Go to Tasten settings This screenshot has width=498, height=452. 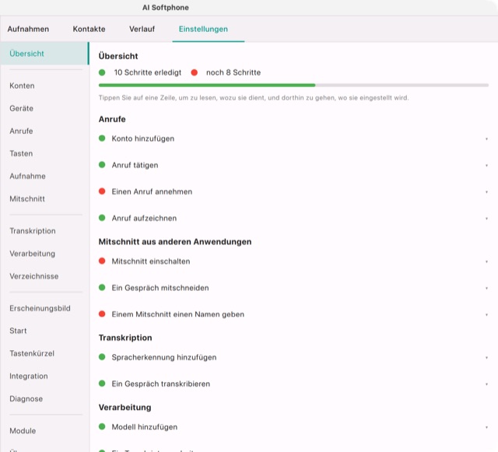(21, 153)
